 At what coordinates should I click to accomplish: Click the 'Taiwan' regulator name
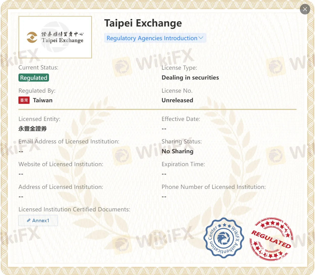pos(43,100)
